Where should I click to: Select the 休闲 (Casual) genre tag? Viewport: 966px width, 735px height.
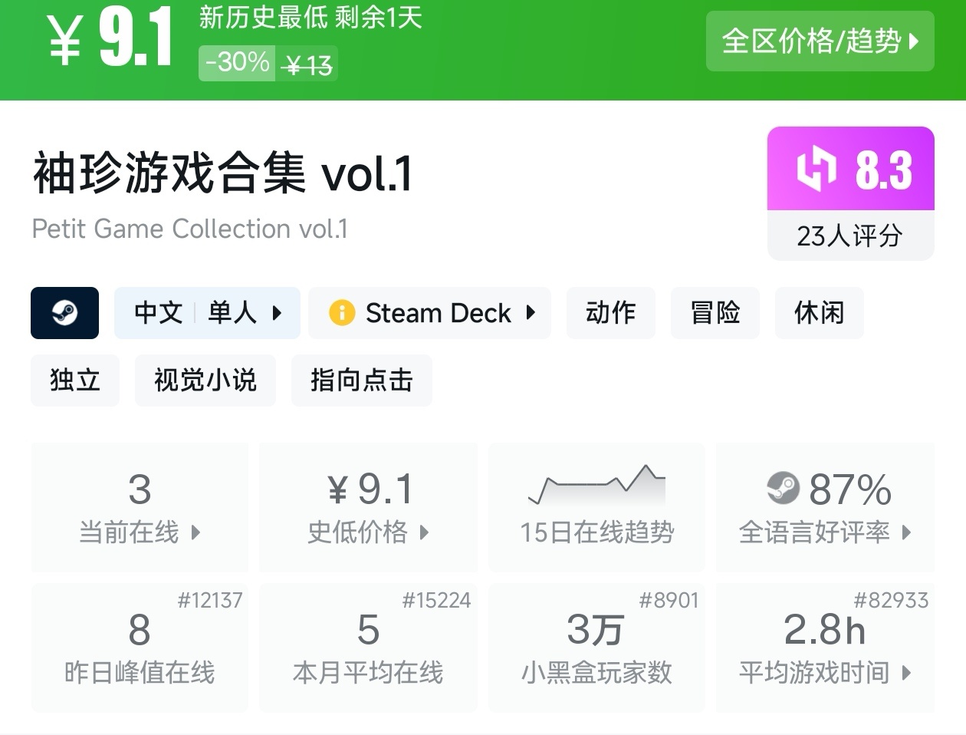click(819, 313)
